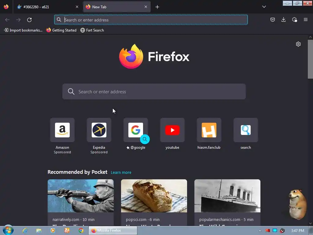Image resolution: width=313 pixels, height=235 pixels.
Task: Open a new tab with plus button
Action: coord(157,7)
